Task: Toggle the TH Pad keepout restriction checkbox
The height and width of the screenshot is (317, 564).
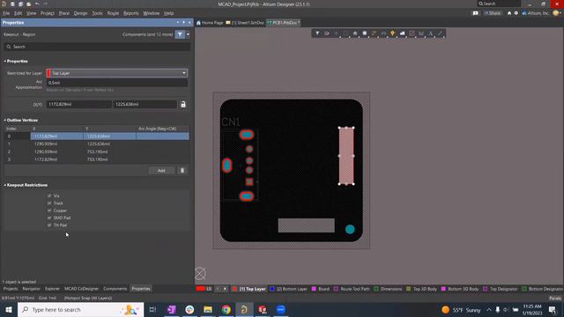Action: click(49, 225)
